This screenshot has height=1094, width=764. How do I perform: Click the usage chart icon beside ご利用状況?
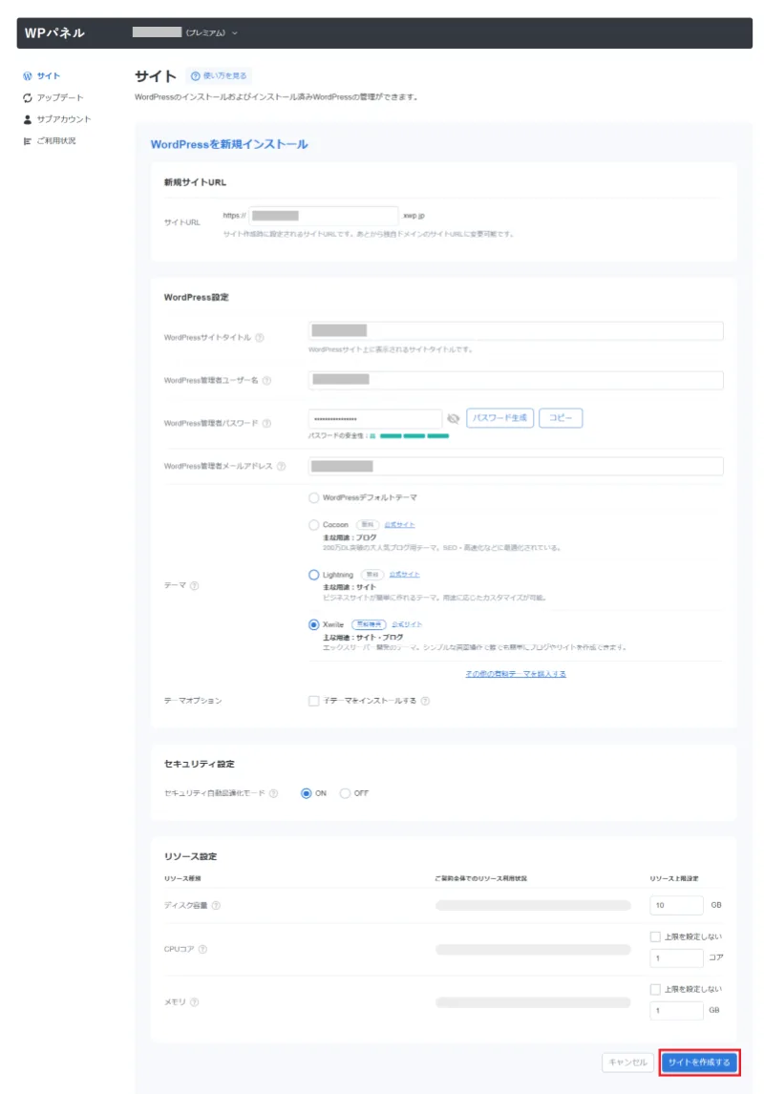point(27,141)
